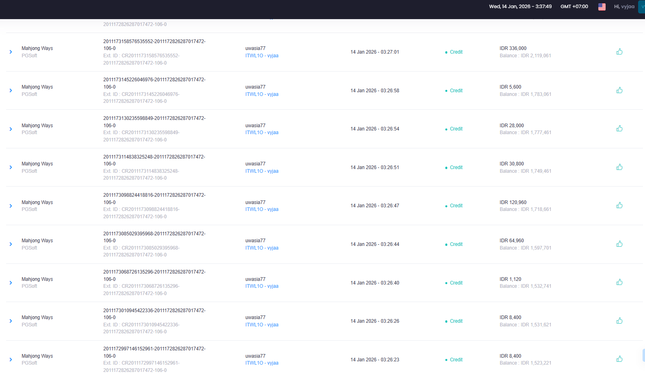Open ITWL10 - vyjaa link in 03:26:44 row
The image size is (645, 376).
pyautogui.click(x=262, y=248)
